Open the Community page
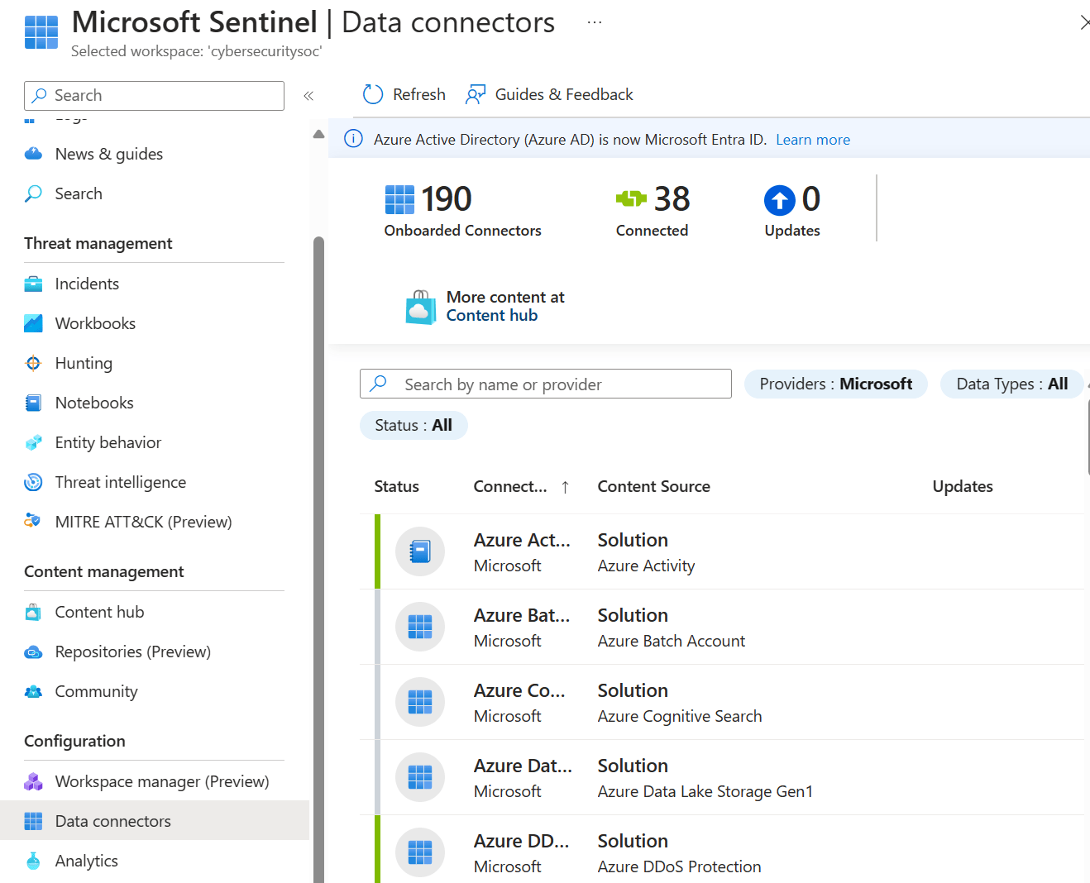The height and width of the screenshot is (883, 1090). click(96, 690)
